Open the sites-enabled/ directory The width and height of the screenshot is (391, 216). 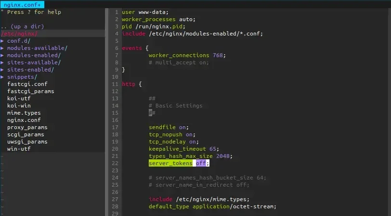tap(30, 70)
